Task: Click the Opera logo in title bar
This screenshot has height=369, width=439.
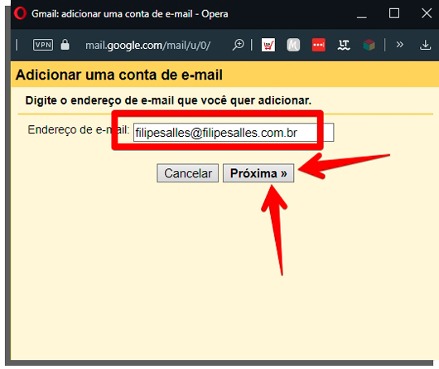Action: click(x=20, y=13)
